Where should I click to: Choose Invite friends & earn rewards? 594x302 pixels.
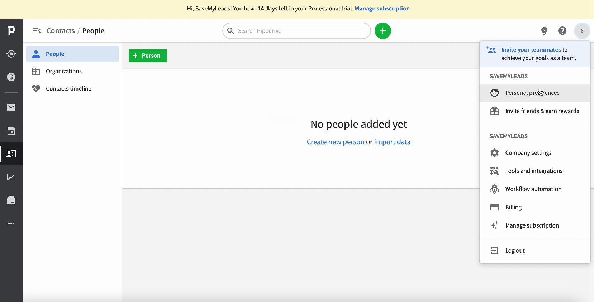[535, 111]
